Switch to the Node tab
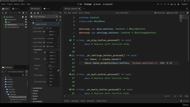Screen dimensions: 190x107 click(47, 9)
